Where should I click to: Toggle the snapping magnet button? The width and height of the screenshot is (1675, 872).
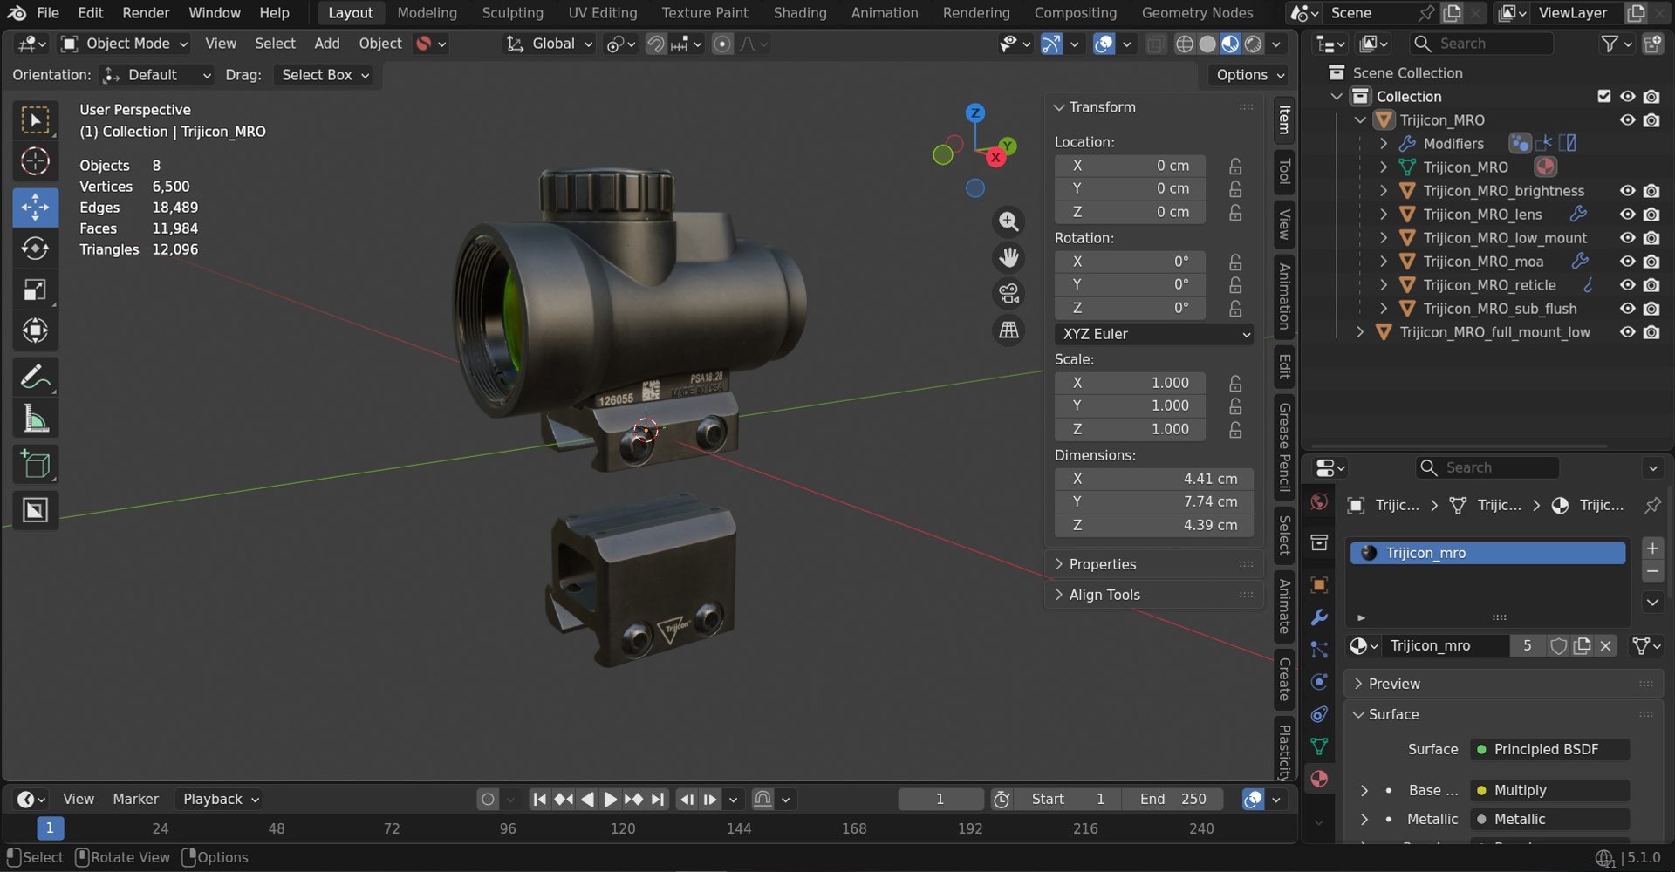[655, 44]
